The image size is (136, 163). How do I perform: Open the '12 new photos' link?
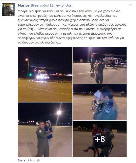61,6
